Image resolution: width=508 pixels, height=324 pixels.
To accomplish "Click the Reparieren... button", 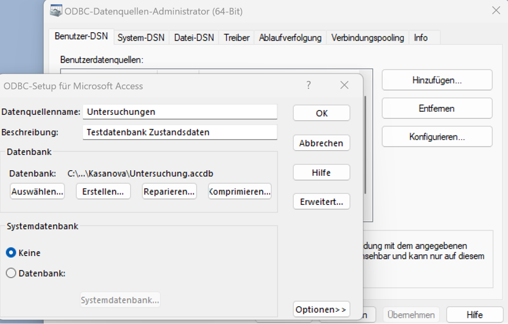I will (x=169, y=191).
